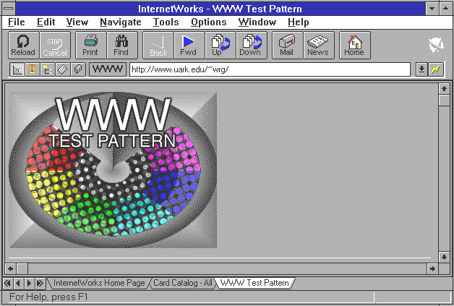This screenshot has width=454, height=306.
Task: Open the News reader icon
Action: 317,45
